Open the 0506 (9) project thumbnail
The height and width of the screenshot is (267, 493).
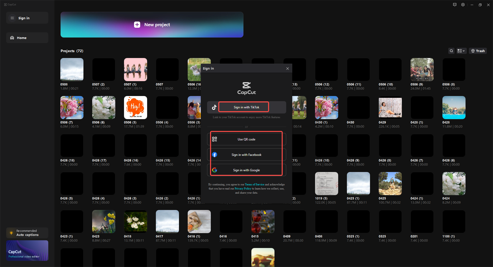coord(422,70)
